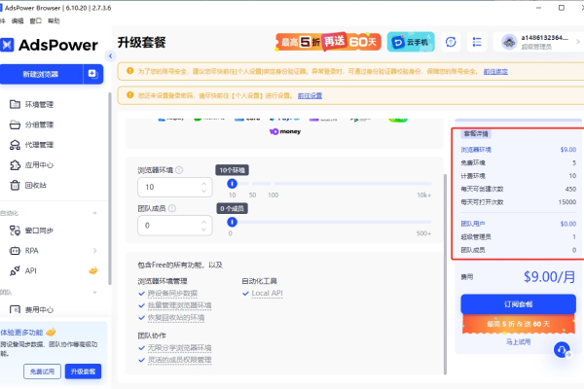584x389 pixels.
Task: Collapse the 自动化 sidebar section
Action: coord(94,213)
